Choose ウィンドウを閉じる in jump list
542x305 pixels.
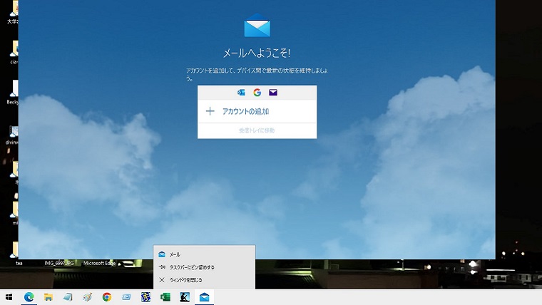[x=204, y=280]
